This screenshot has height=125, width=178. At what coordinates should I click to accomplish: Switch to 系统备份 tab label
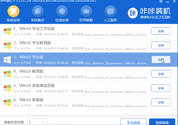[x=37, y=20]
